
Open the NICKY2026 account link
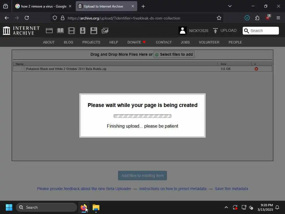click(x=199, y=31)
